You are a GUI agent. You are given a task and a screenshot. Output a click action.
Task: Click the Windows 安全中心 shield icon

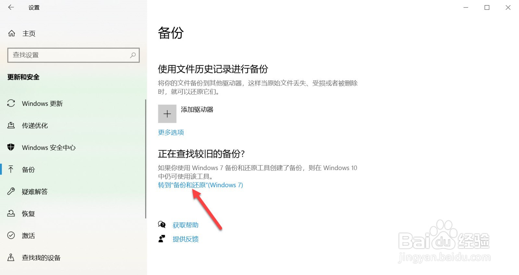tap(11, 147)
